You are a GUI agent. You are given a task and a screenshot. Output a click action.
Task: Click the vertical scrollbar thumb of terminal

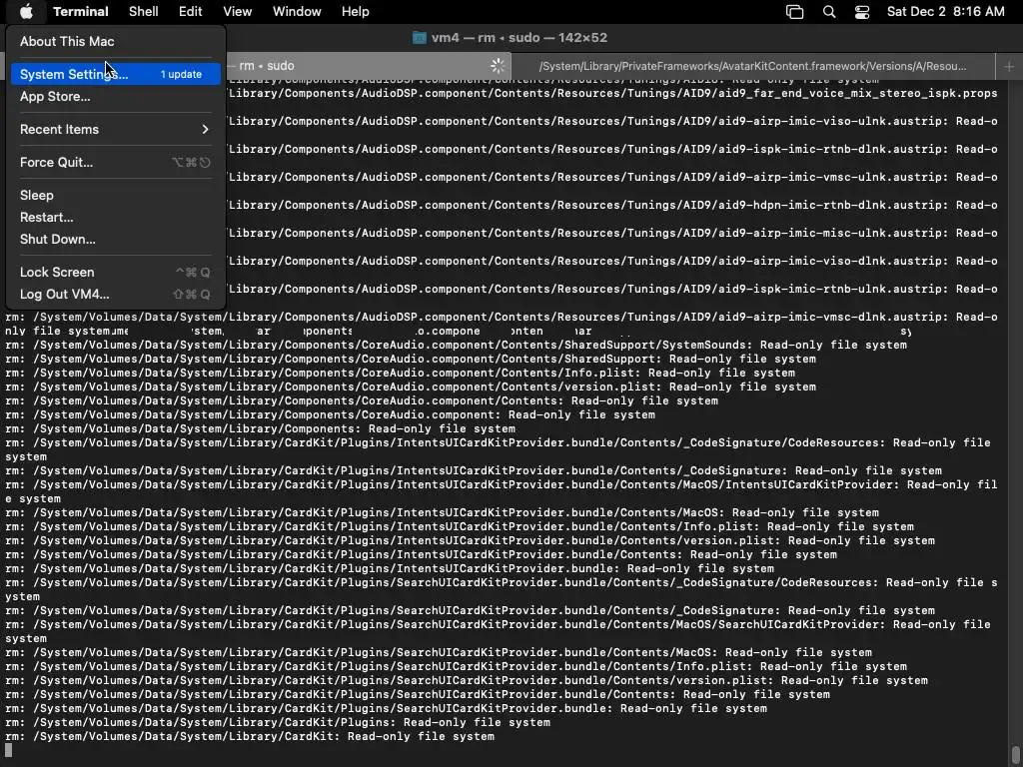pos(1015,755)
